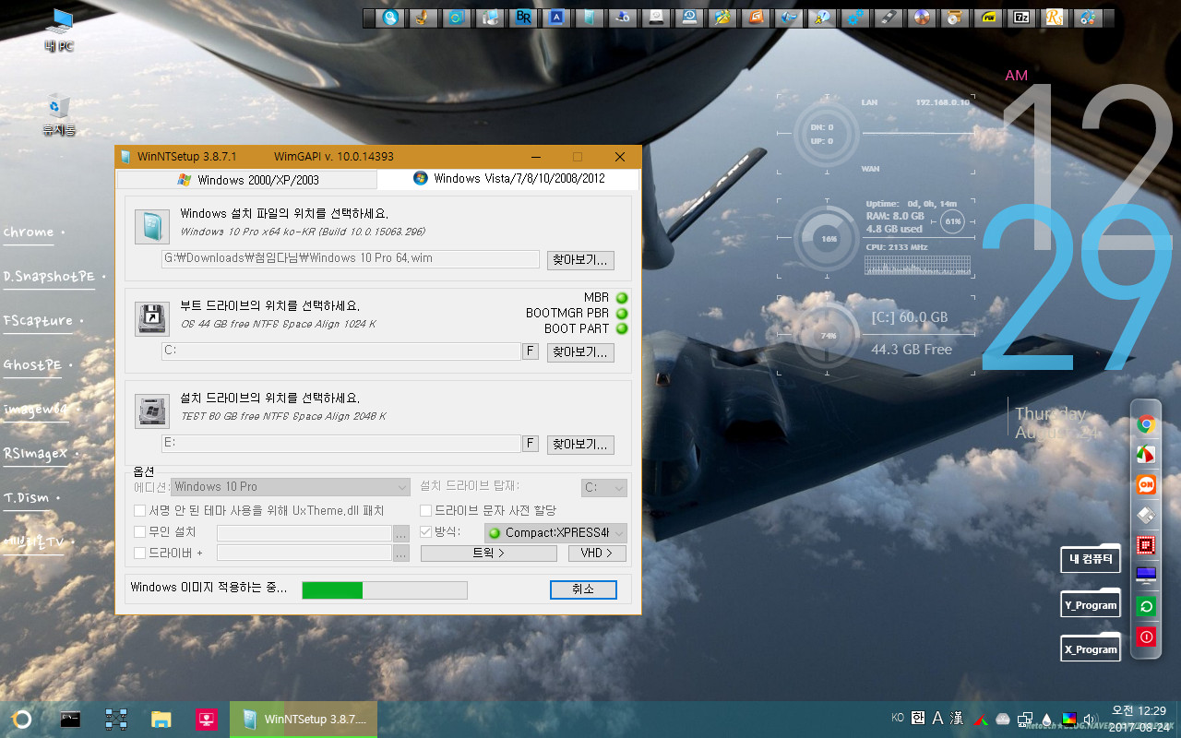Open the Recycle Bin desktop icon
The height and width of the screenshot is (738, 1181).
coord(59,114)
